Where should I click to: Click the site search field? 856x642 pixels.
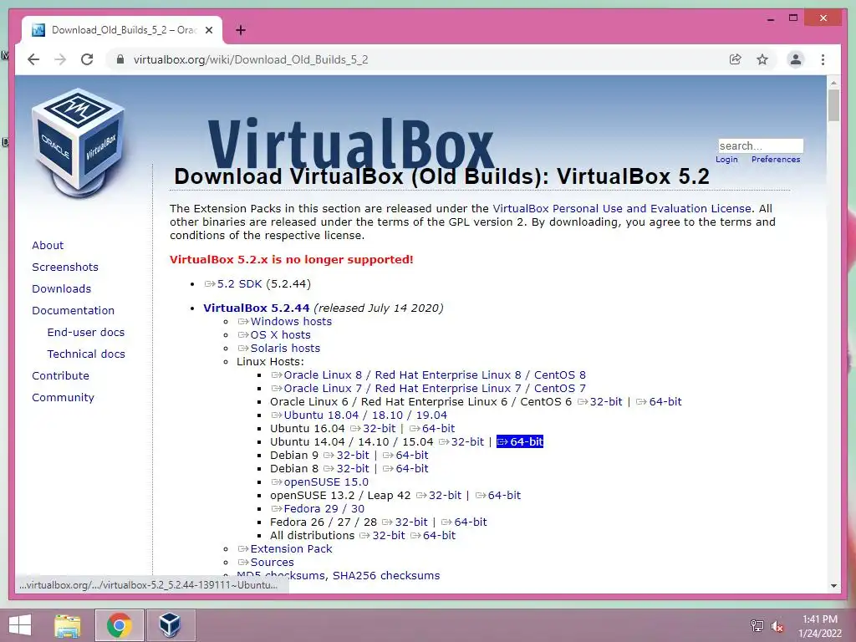click(x=761, y=145)
